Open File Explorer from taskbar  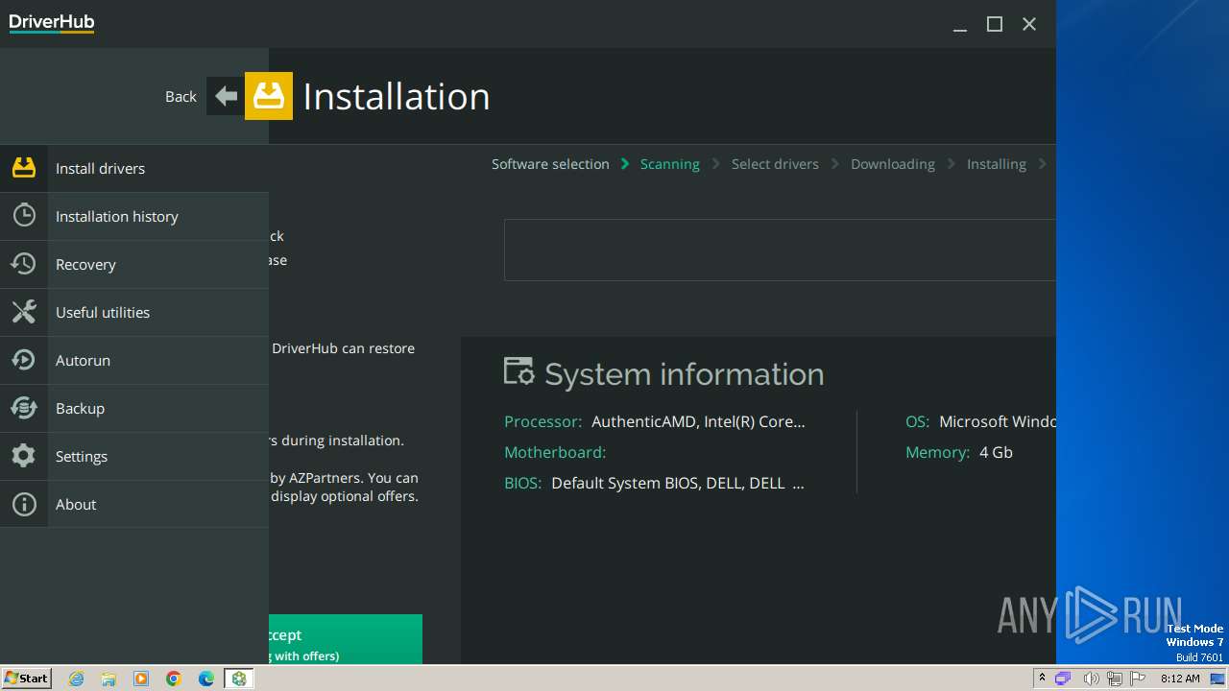(x=108, y=679)
